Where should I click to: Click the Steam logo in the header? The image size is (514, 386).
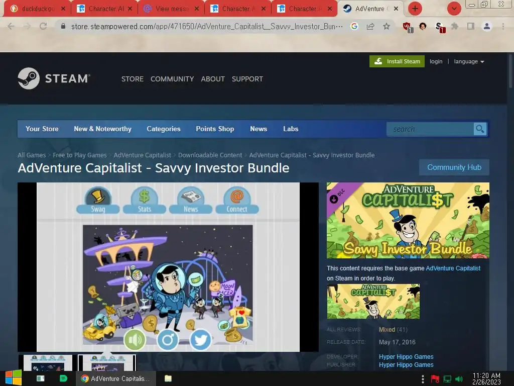(x=54, y=78)
